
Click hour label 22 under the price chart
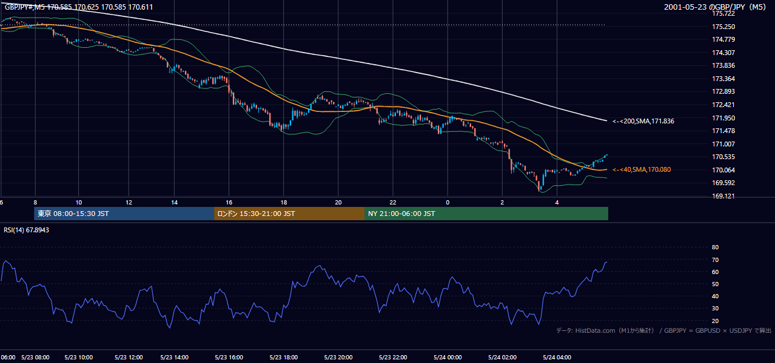(x=393, y=202)
